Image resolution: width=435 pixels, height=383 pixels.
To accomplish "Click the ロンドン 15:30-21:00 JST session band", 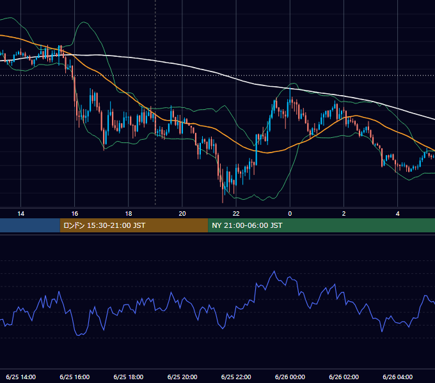I will [134, 225].
